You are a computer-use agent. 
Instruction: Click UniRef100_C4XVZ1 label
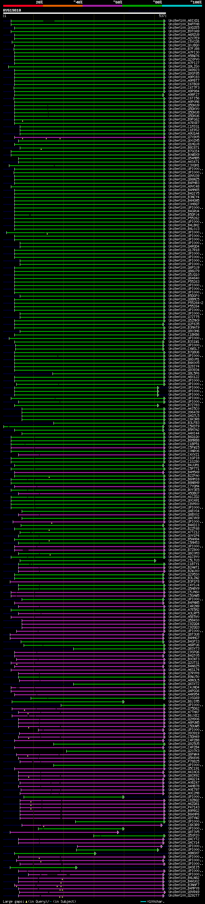(184, 454)
